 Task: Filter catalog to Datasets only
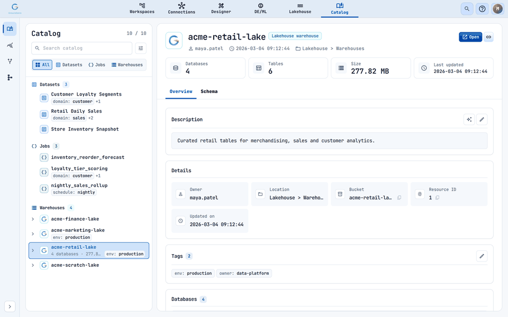pyautogui.click(x=69, y=64)
